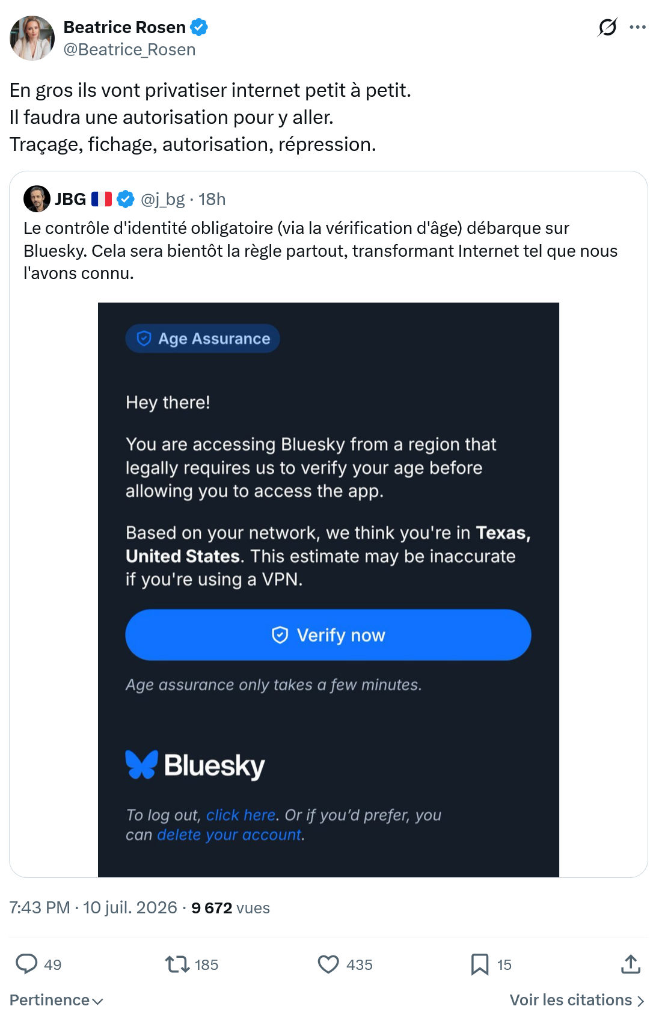Click the reply bubble icon with 49
This screenshot has width=659, height=1021.
pos(26,964)
